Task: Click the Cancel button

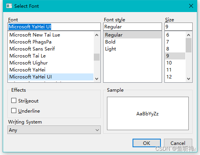Action: (178, 143)
